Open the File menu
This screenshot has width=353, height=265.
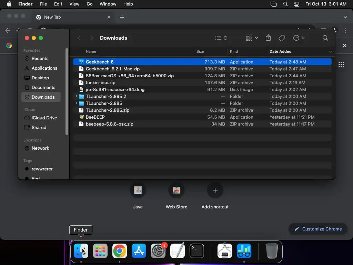click(x=43, y=4)
